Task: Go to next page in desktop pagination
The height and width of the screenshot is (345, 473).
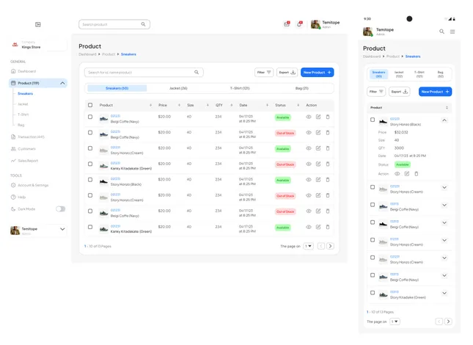Action: [x=330, y=246]
